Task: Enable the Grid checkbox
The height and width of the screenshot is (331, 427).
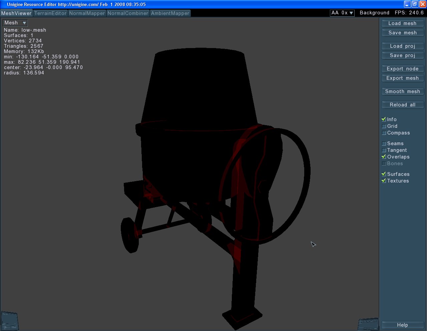Action: [384, 126]
